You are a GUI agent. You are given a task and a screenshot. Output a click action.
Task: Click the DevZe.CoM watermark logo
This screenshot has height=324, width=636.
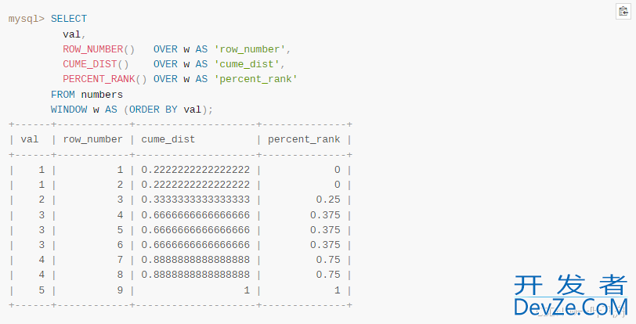(571, 297)
